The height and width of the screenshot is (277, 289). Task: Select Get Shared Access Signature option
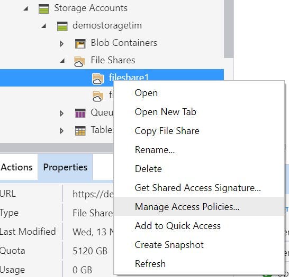tap(198, 187)
